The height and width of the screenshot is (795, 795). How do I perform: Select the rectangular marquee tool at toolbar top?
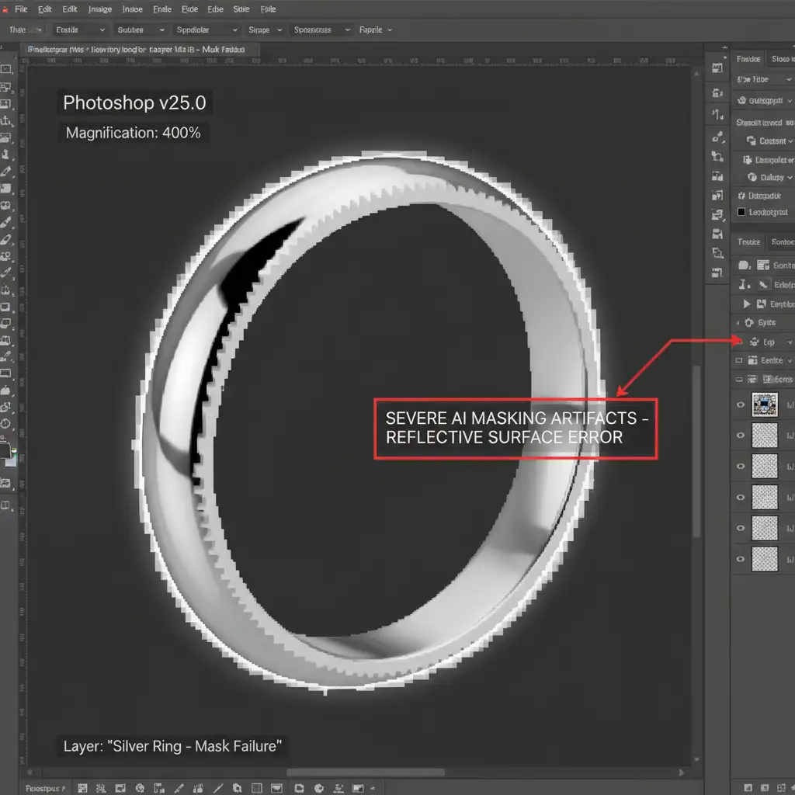point(6,69)
